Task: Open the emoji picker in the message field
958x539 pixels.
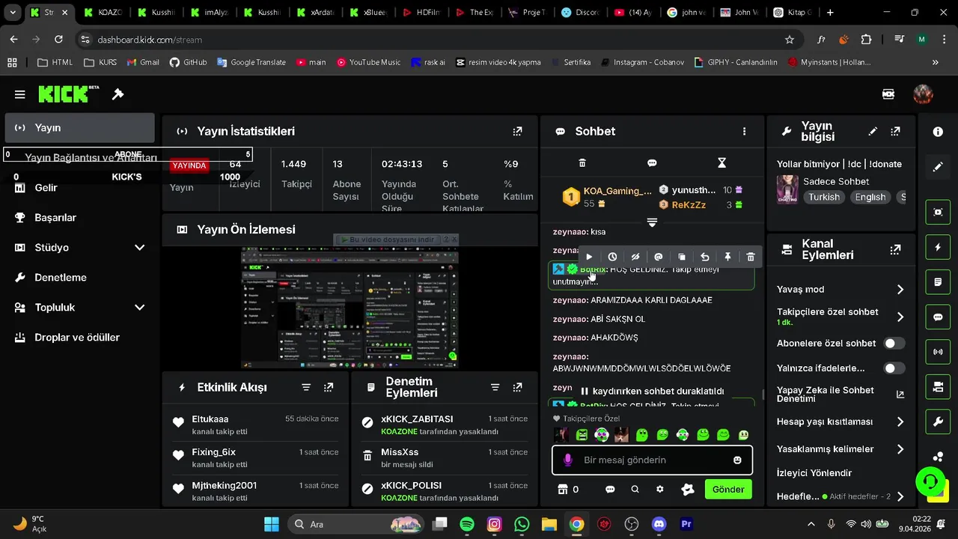Action: pos(737,460)
